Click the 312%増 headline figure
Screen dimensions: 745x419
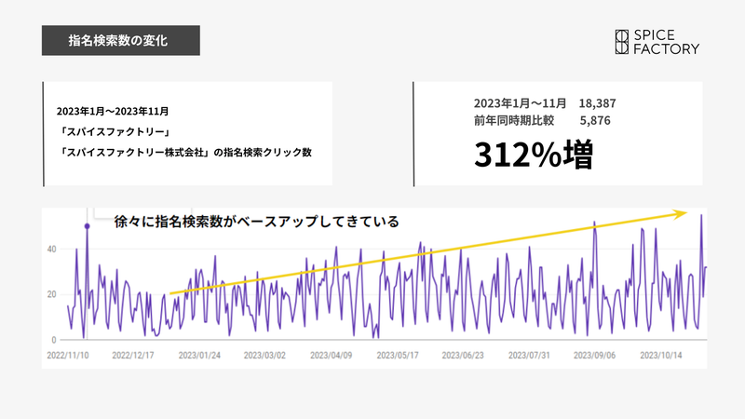[x=534, y=155]
